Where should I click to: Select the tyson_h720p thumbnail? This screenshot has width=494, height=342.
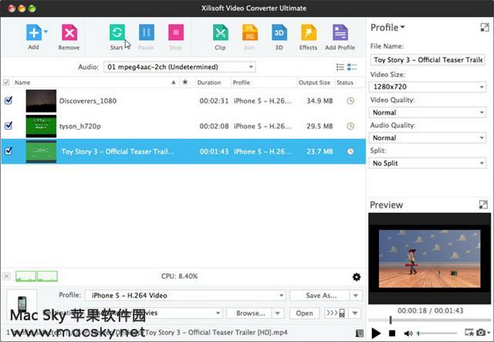(41, 126)
